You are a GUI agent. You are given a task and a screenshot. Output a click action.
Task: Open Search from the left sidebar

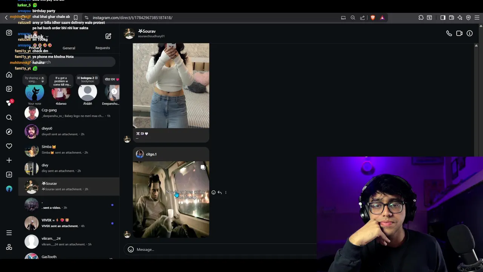tap(9, 117)
